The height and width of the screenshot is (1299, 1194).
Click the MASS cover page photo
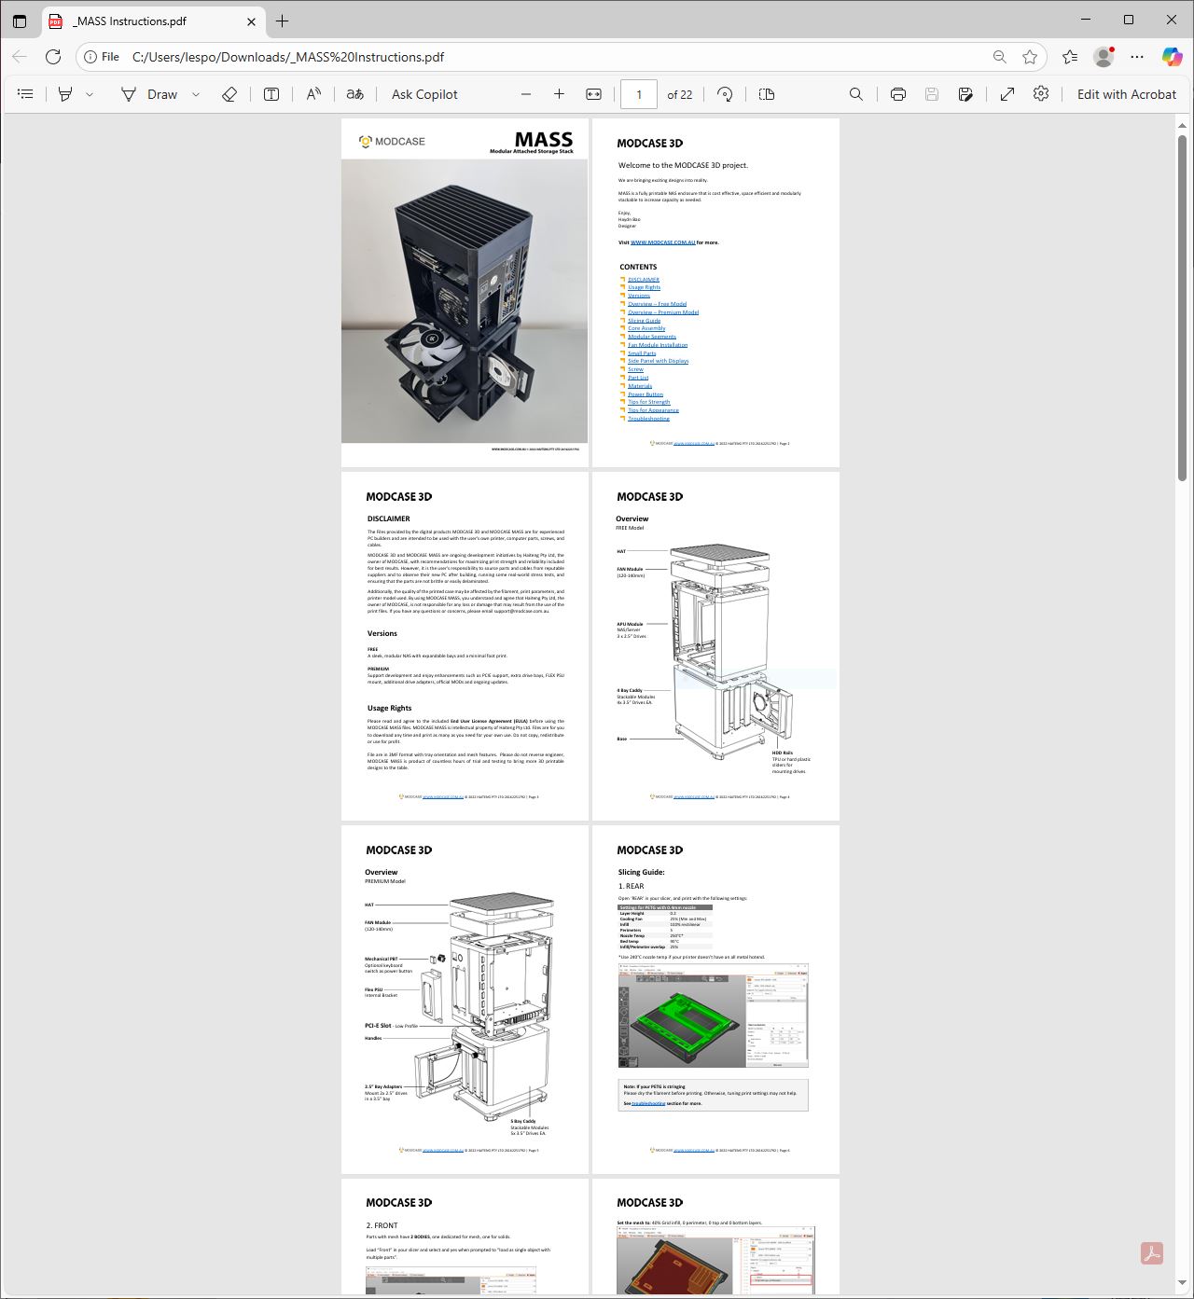coord(465,301)
